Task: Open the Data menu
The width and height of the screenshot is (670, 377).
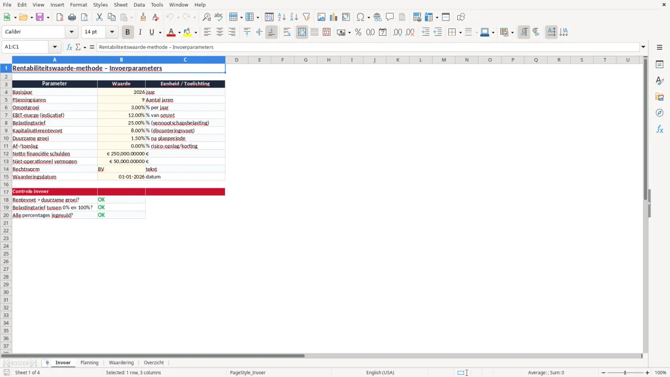Action: (x=139, y=4)
